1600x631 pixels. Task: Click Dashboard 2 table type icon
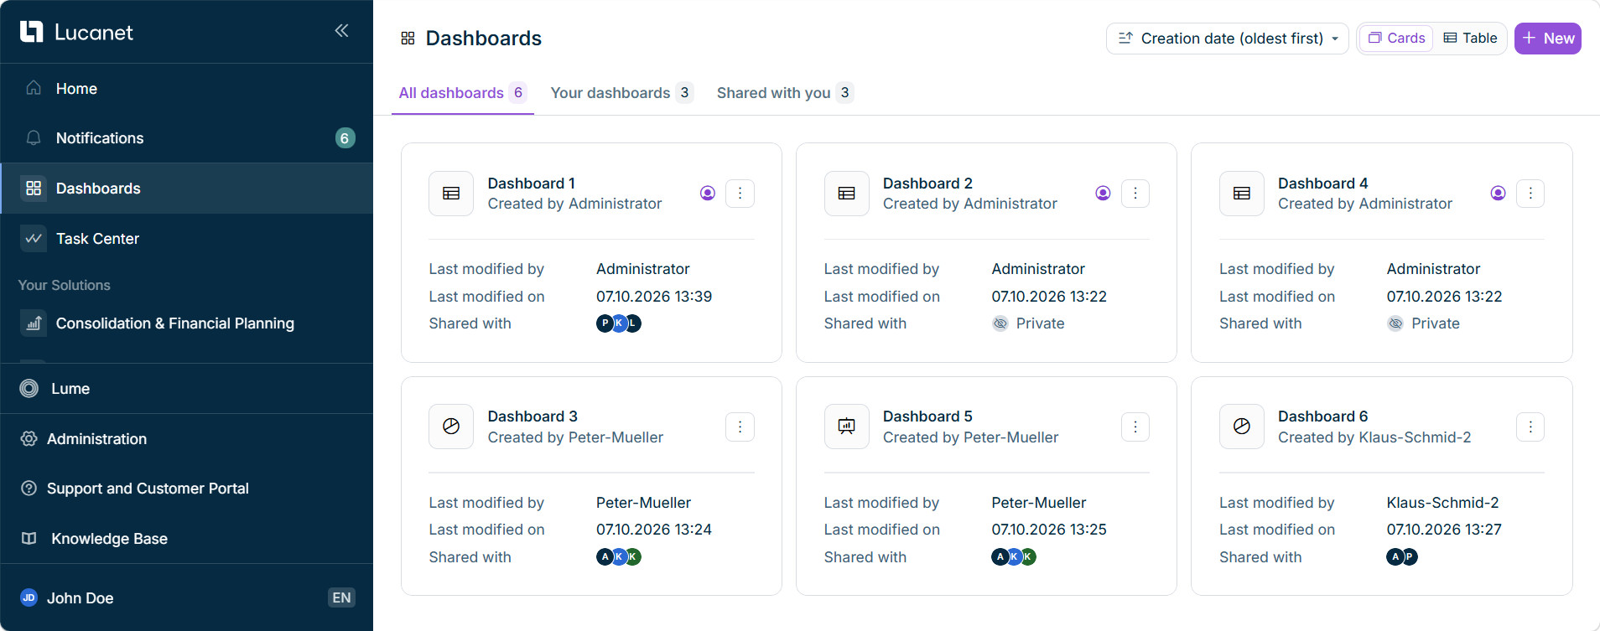847,194
